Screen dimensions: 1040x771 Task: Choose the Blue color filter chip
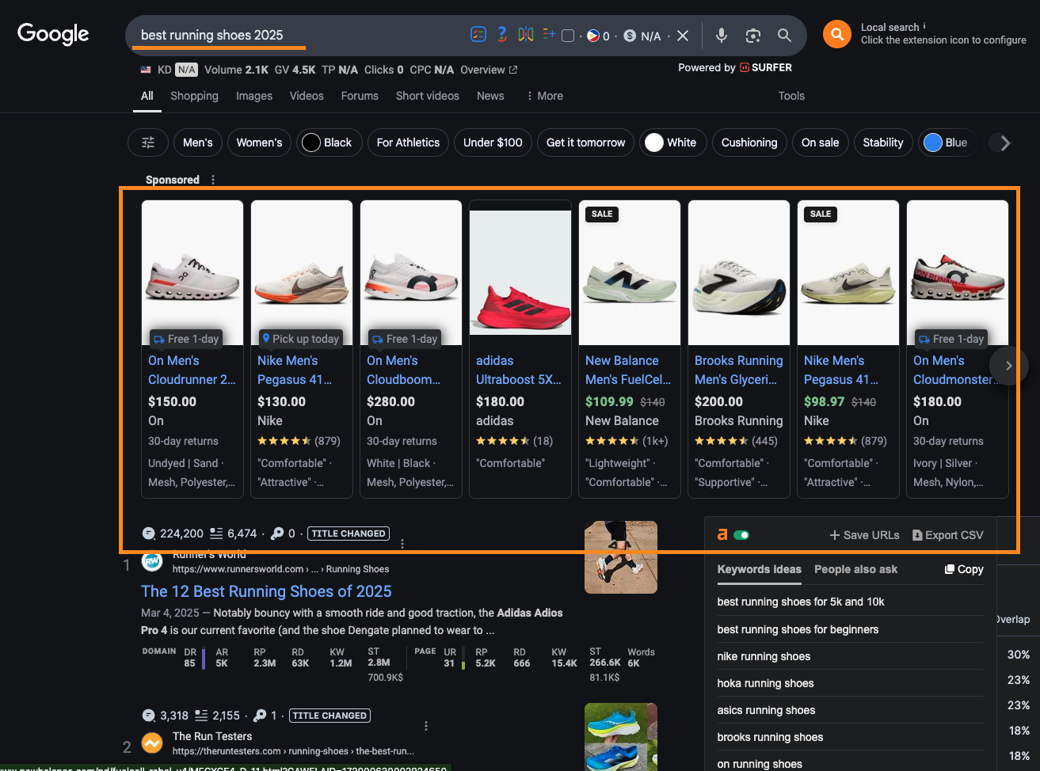(x=947, y=142)
